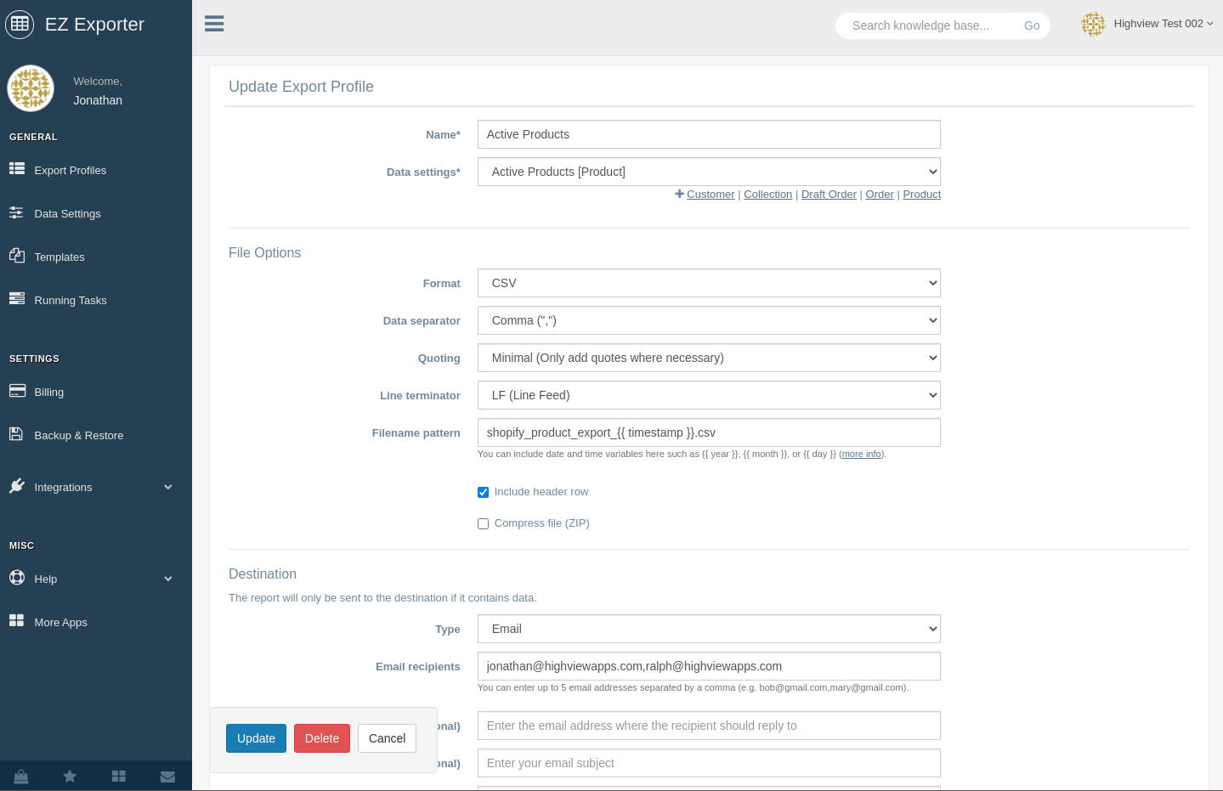Click the user avatar in the sidebar

(31, 88)
